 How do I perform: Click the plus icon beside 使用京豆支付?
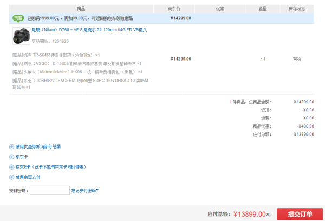coord(11,177)
